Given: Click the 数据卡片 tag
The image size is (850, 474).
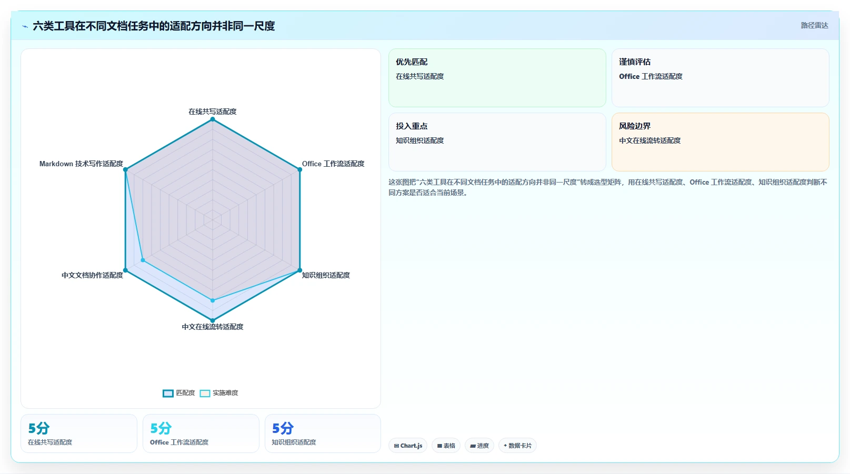Looking at the screenshot, I should [x=517, y=446].
